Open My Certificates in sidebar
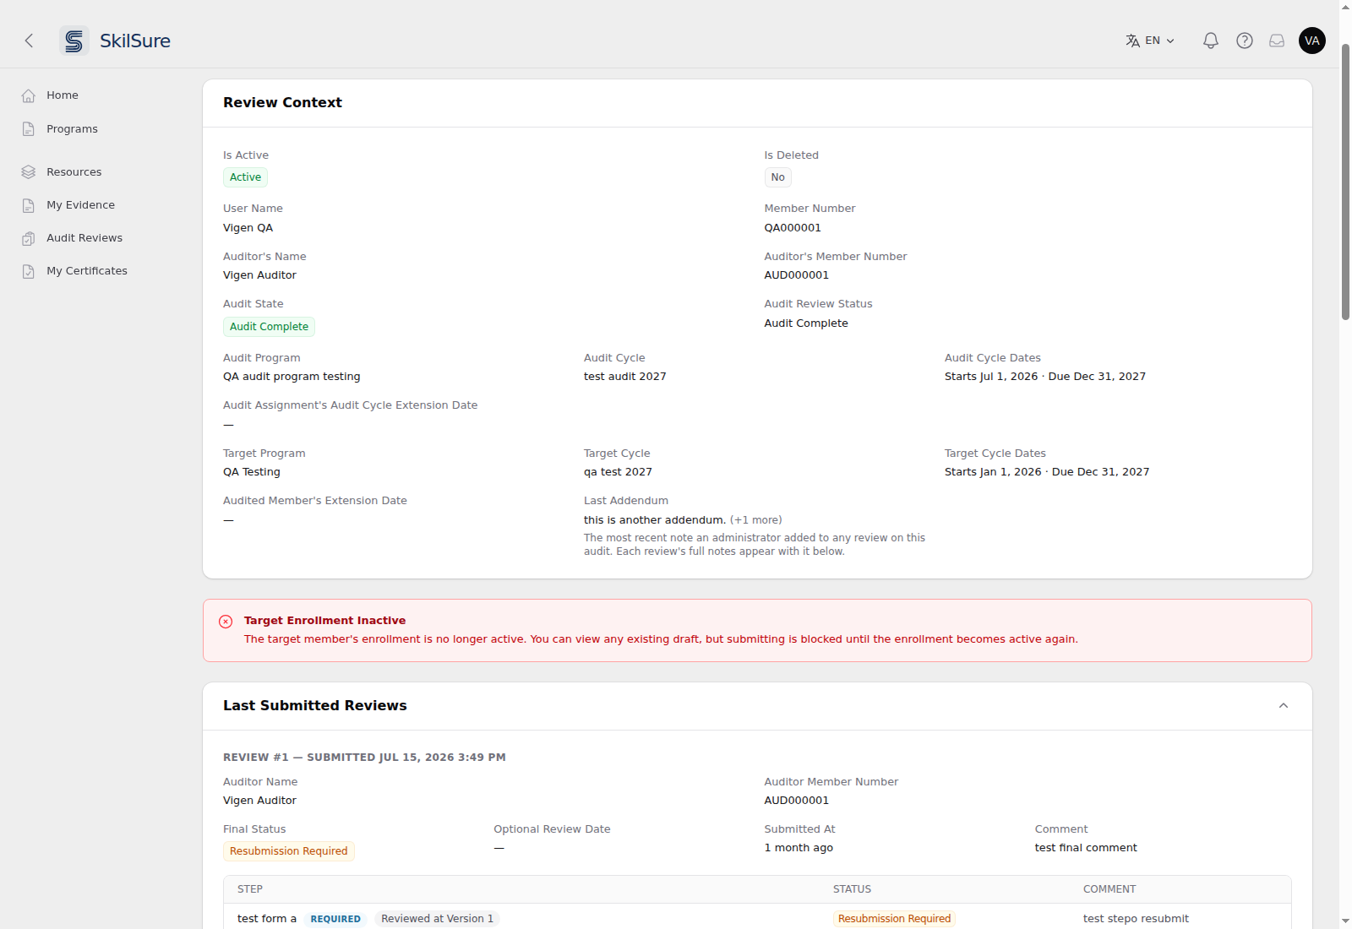Image resolution: width=1352 pixels, height=929 pixels. coord(87,271)
